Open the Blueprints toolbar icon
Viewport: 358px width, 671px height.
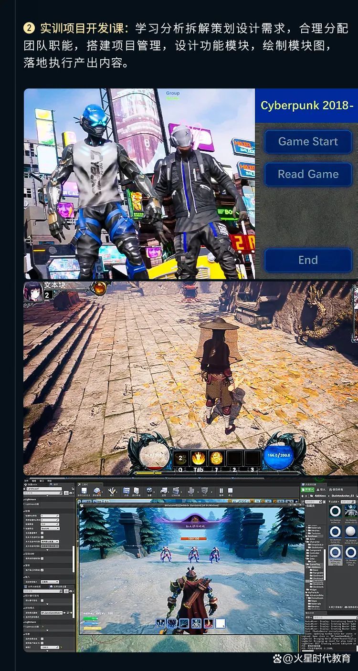[x=164, y=491]
